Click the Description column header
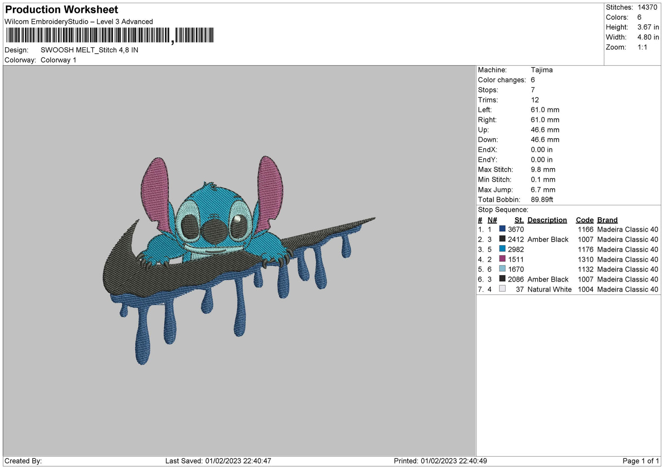 (547, 220)
